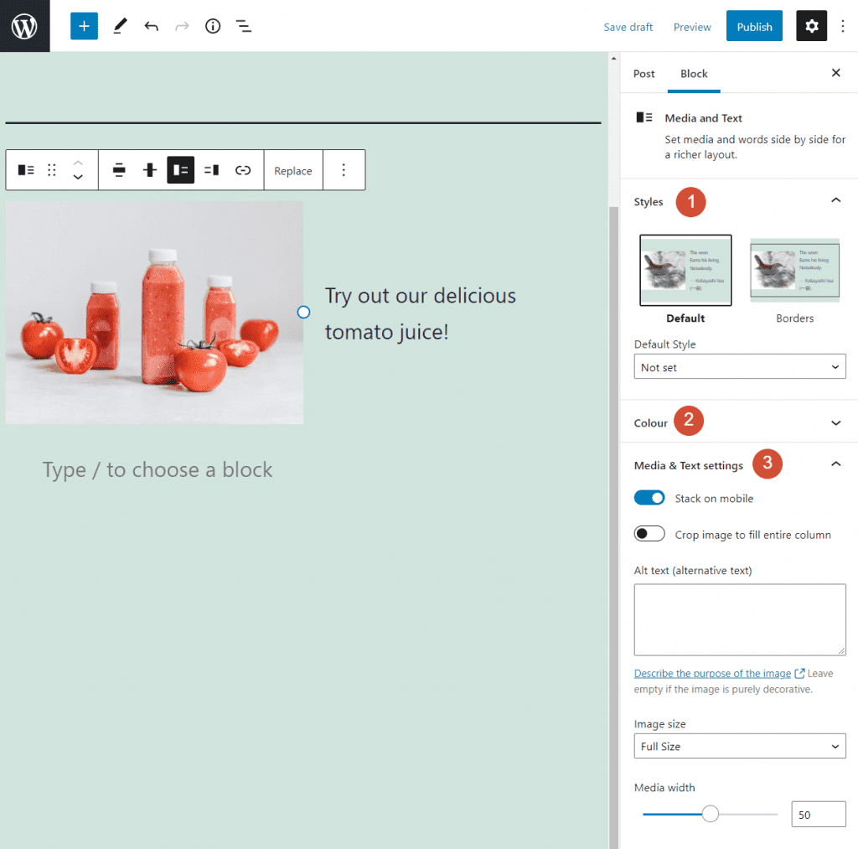Open the editor Settings gear icon
Viewport: 858px width, 849px height.
click(x=810, y=26)
